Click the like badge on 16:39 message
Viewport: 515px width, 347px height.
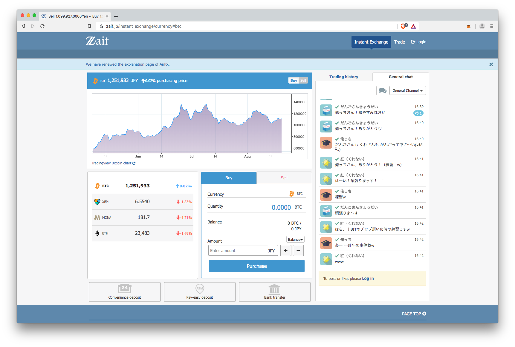point(418,113)
